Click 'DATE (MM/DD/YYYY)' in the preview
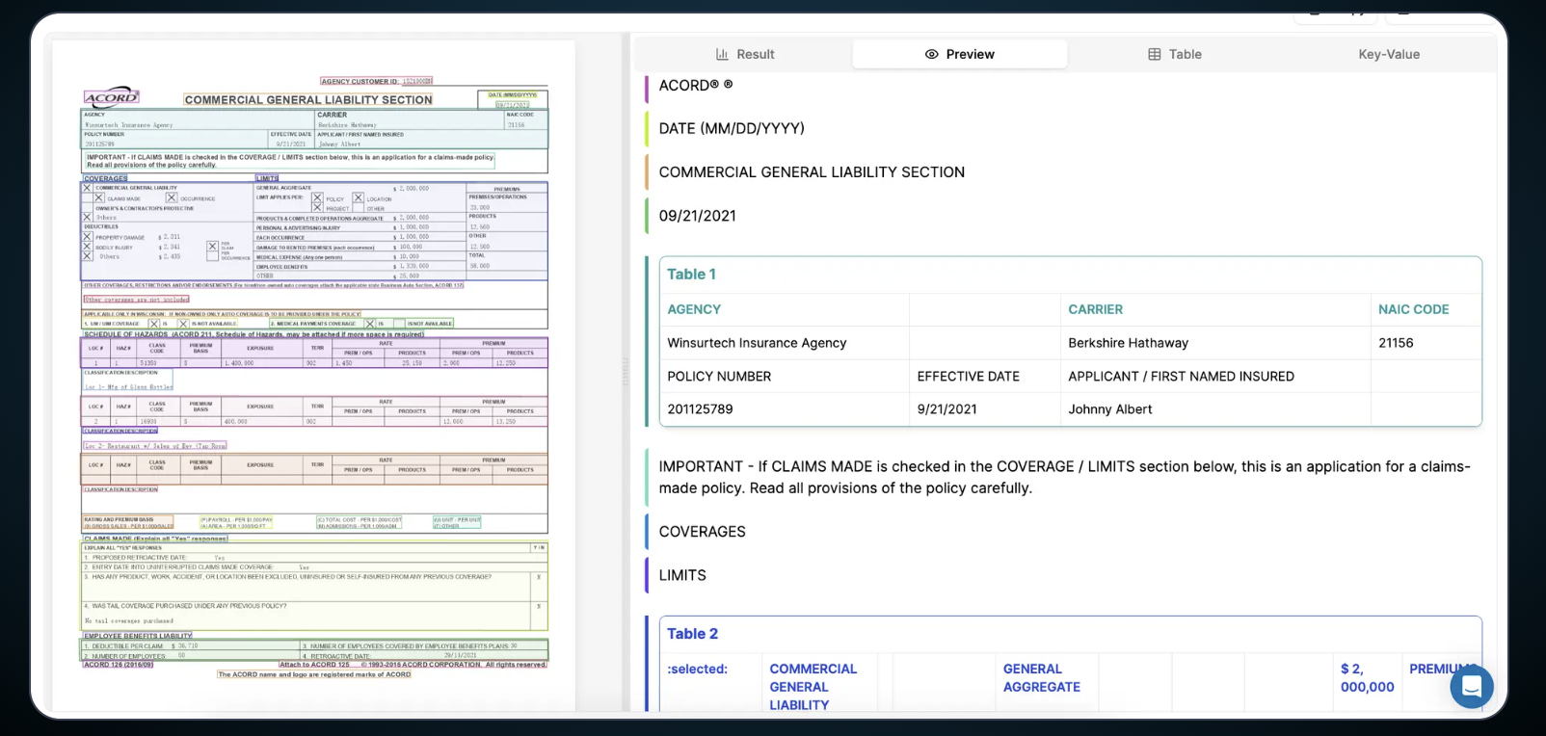This screenshot has width=1546, height=736. point(732,128)
